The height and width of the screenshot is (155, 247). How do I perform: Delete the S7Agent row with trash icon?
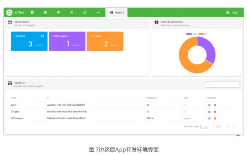pyautogui.click(x=215, y=112)
